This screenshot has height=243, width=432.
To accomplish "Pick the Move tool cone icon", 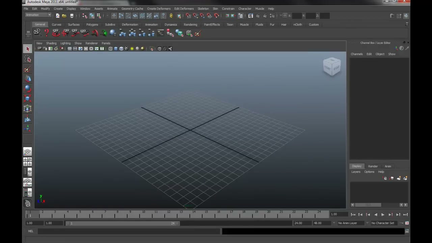I will click(28, 79).
